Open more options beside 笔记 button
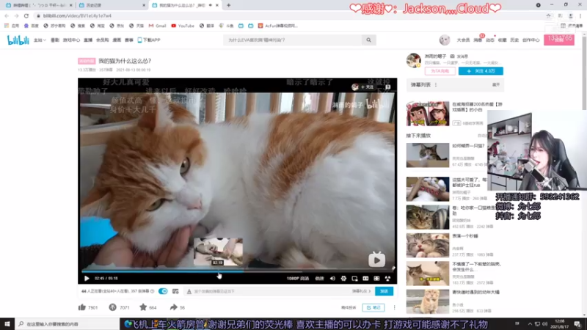The image size is (587, 330). (394, 307)
